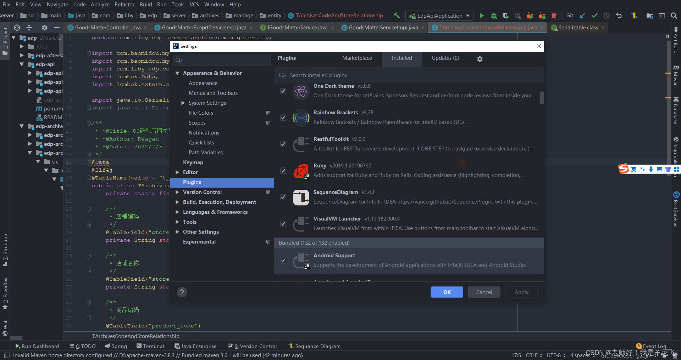
Task: Show Git history clock icon
Action: (607, 16)
